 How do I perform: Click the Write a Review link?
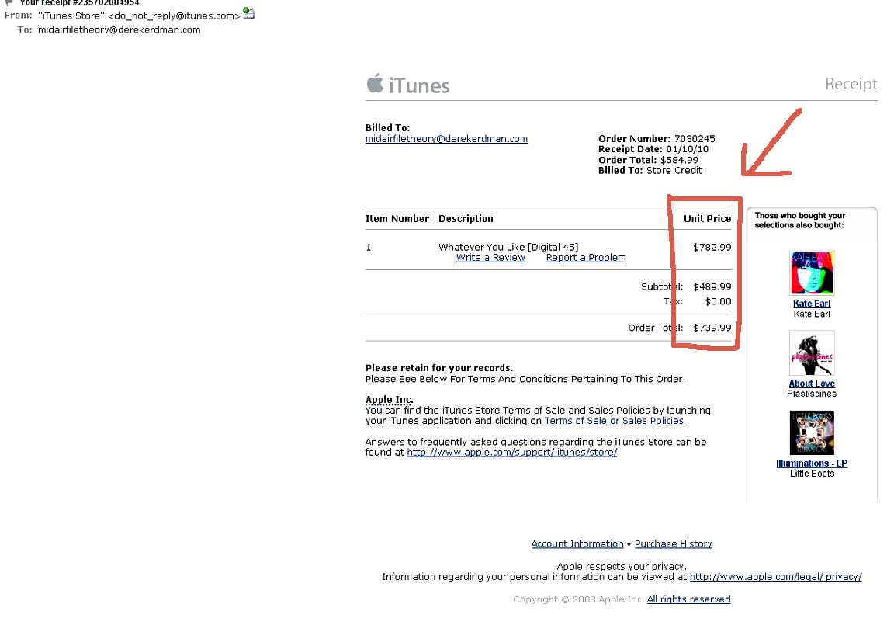click(x=490, y=257)
